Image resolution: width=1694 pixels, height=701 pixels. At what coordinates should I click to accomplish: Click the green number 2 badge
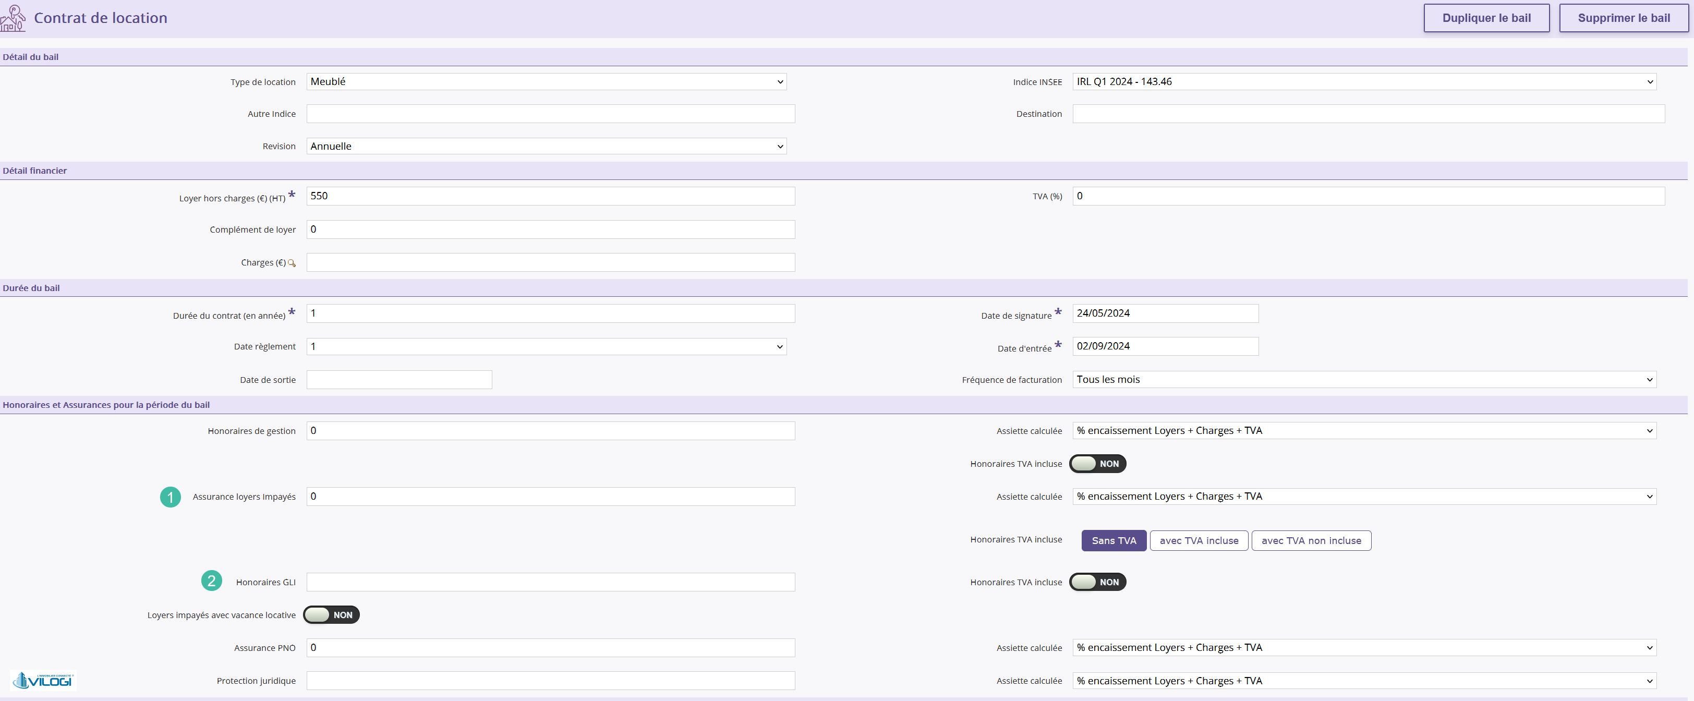[211, 581]
